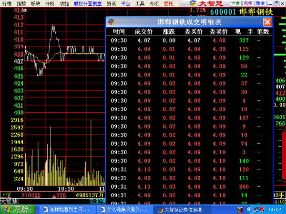Screen dimensions: 286x214
Task: Open the 资讯 menu
Action: [111, 3]
